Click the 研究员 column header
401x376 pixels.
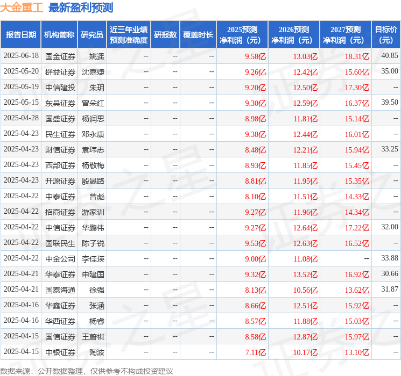(x=92, y=35)
